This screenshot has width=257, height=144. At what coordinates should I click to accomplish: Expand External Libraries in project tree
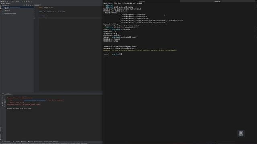(x=3, y=12)
